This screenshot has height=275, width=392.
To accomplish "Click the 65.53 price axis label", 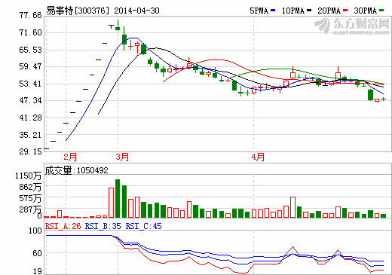I will coord(30,50).
